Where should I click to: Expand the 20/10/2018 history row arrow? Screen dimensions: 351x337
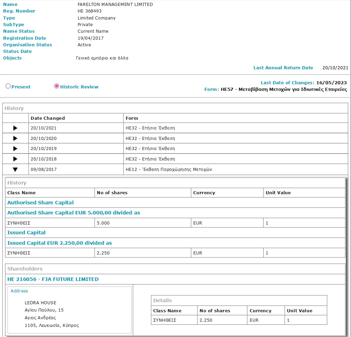[15, 159]
